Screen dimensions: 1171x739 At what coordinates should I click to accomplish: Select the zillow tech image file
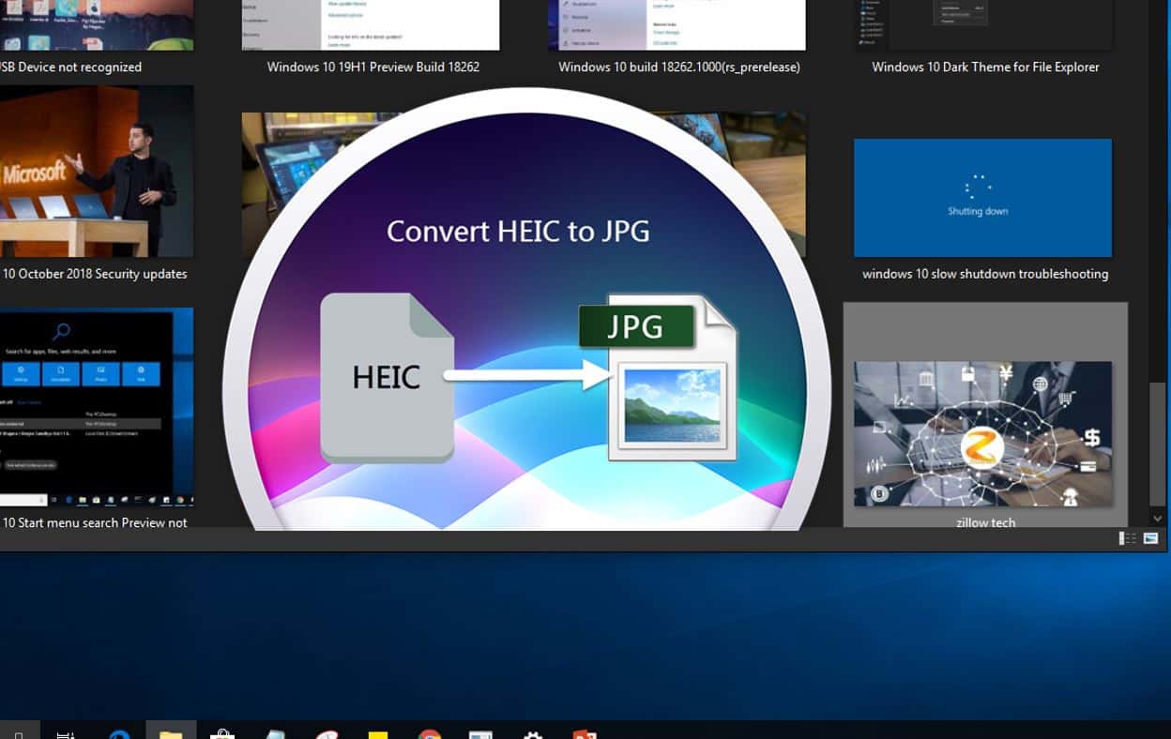point(982,433)
